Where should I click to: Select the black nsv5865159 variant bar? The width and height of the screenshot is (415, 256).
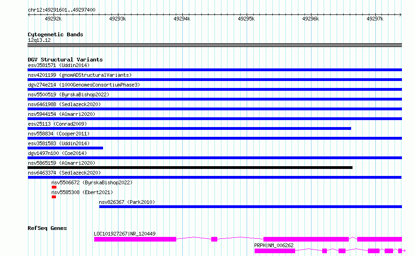click(x=190, y=168)
